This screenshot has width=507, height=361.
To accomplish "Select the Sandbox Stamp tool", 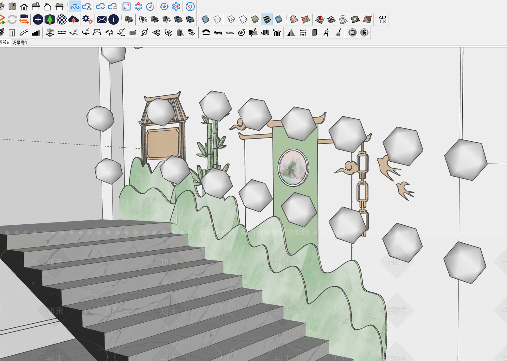I will point(331,19).
